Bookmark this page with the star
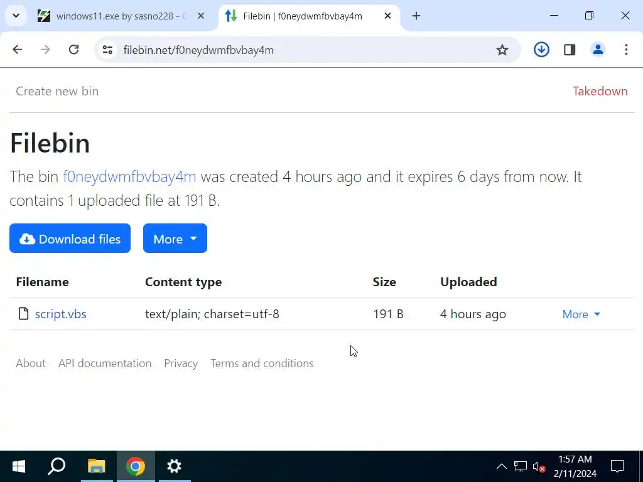Image resolution: width=643 pixels, height=482 pixels. click(x=502, y=50)
